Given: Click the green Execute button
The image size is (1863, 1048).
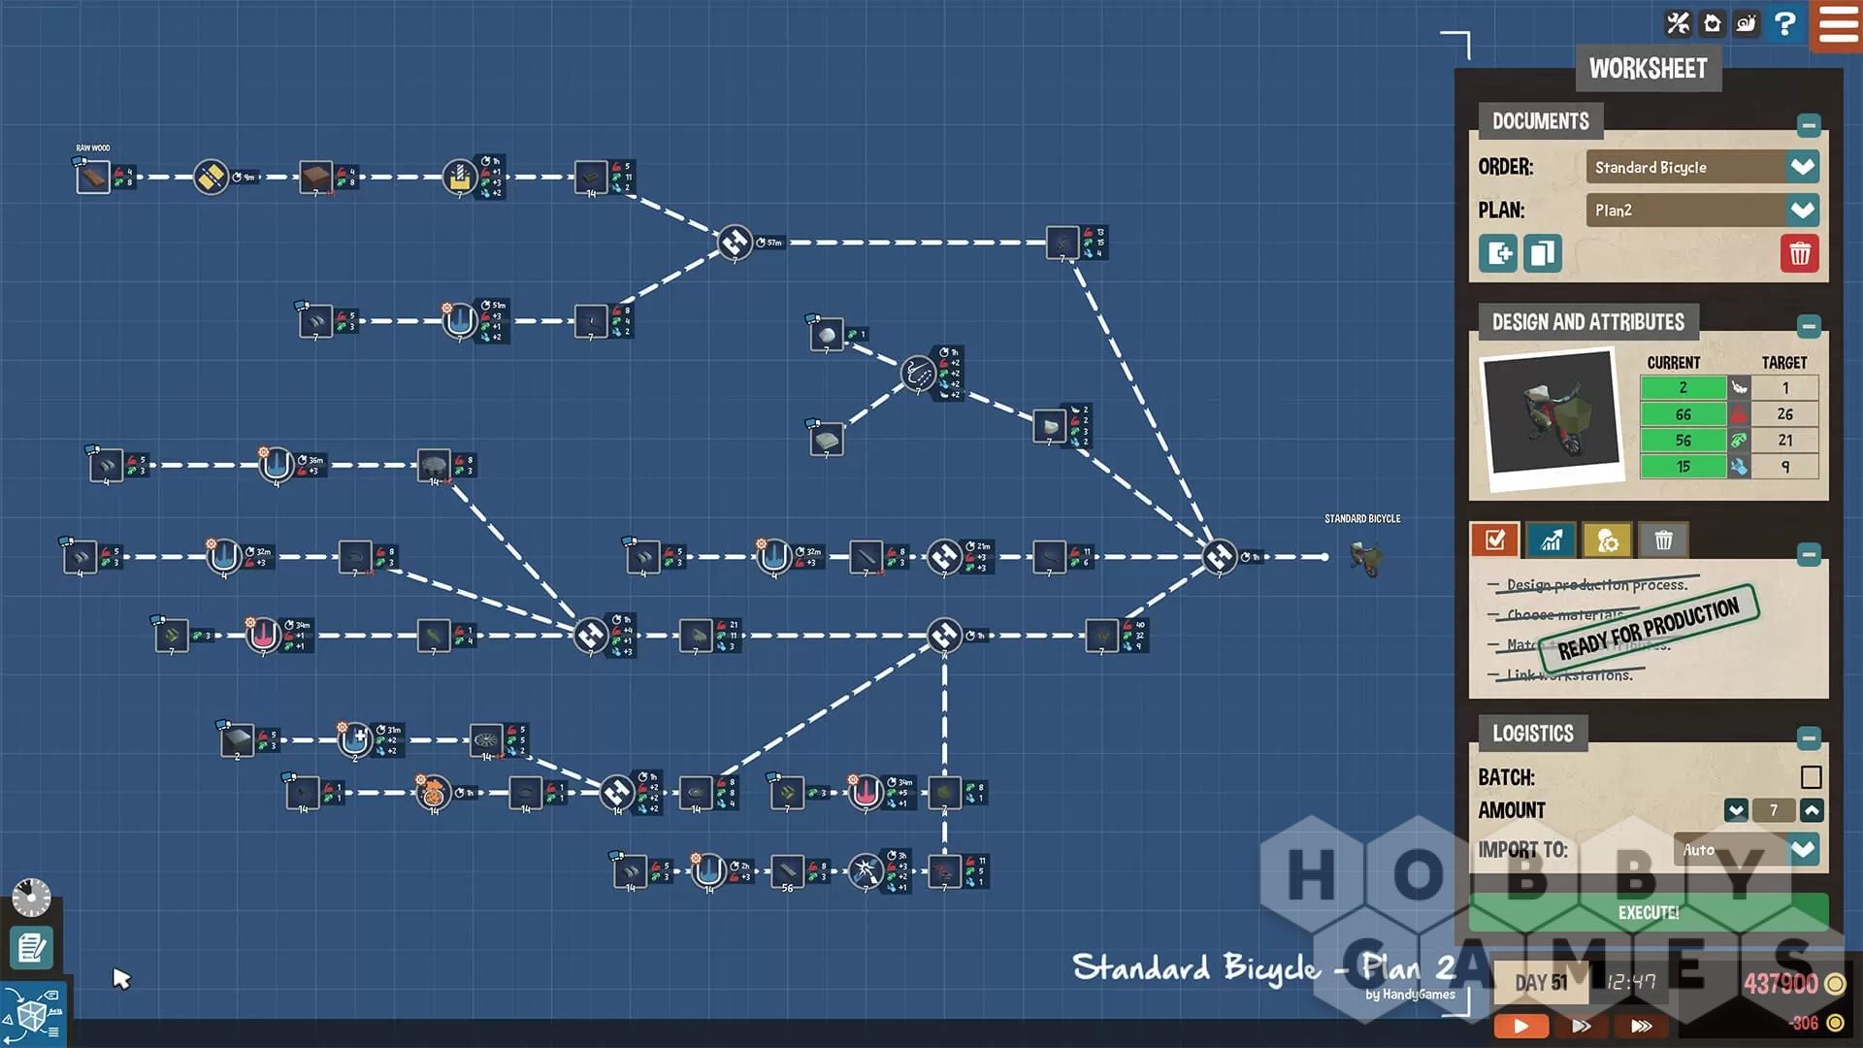Looking at the screenshot, I should click(1648, 913).
